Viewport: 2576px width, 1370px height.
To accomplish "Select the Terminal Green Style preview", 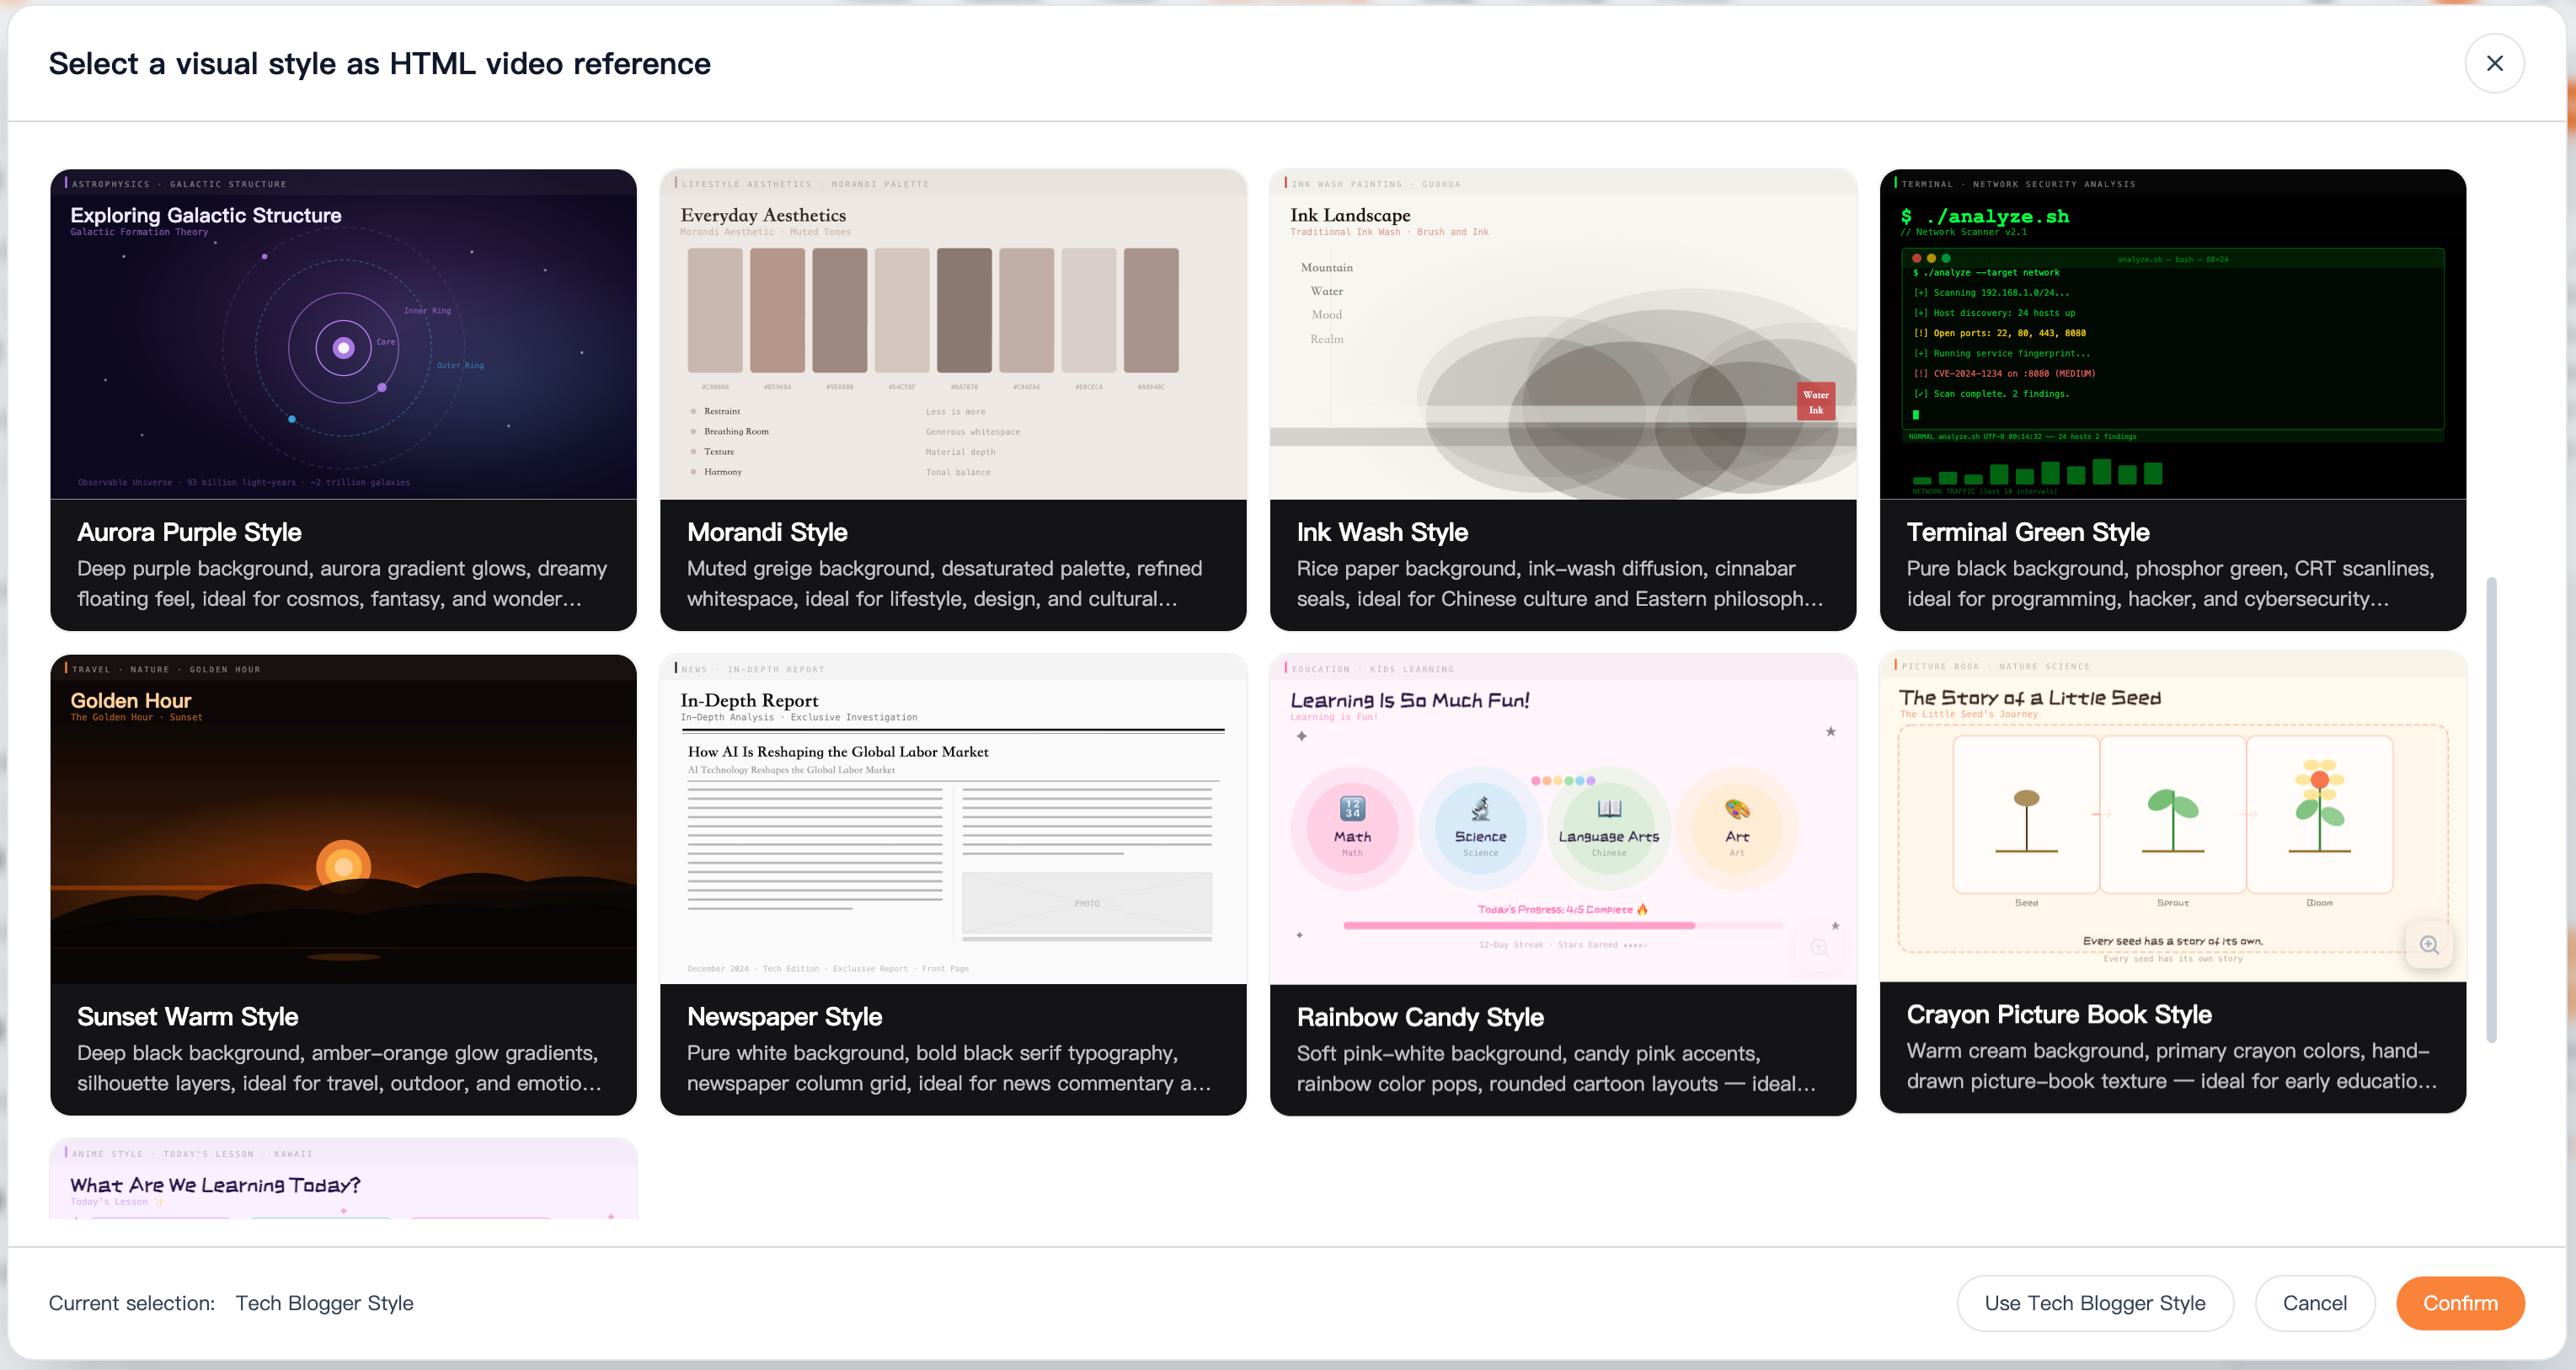I will point(2173,334).
